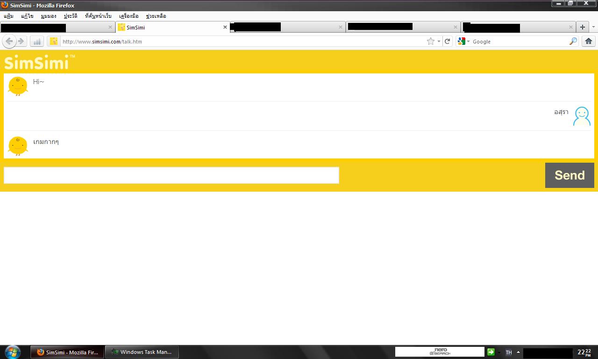The height and width of the screenshot is (359, 598).
Task: Click the signal bars icon beside navigation arrows
Action: pyautogui.click(x=37, y=42)
